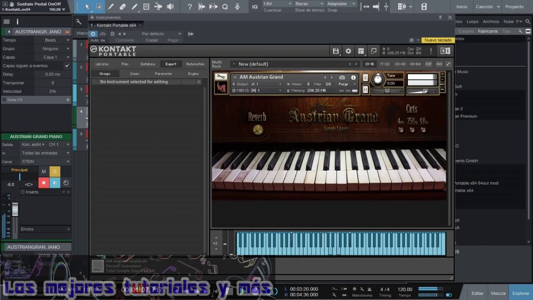Toggle plugin power bypass button
Viewport: 533px width, 300px height.
click(x=93, y=34)
